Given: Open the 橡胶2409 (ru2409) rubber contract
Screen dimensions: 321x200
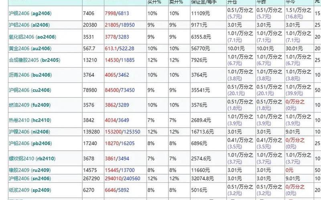Looking at the screenshot, I should point(29,170).
